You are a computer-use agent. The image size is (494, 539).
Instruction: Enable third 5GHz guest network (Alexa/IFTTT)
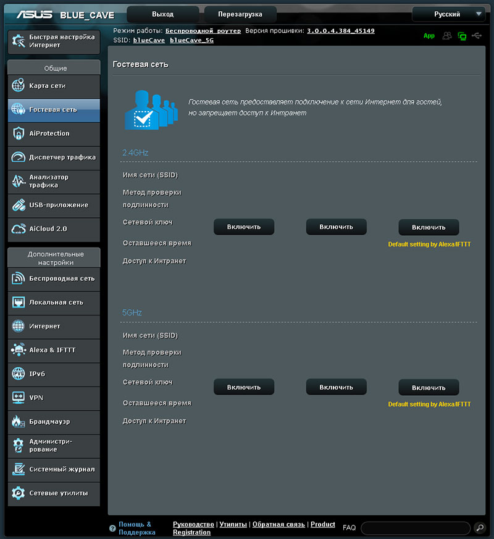coord(429,387)
